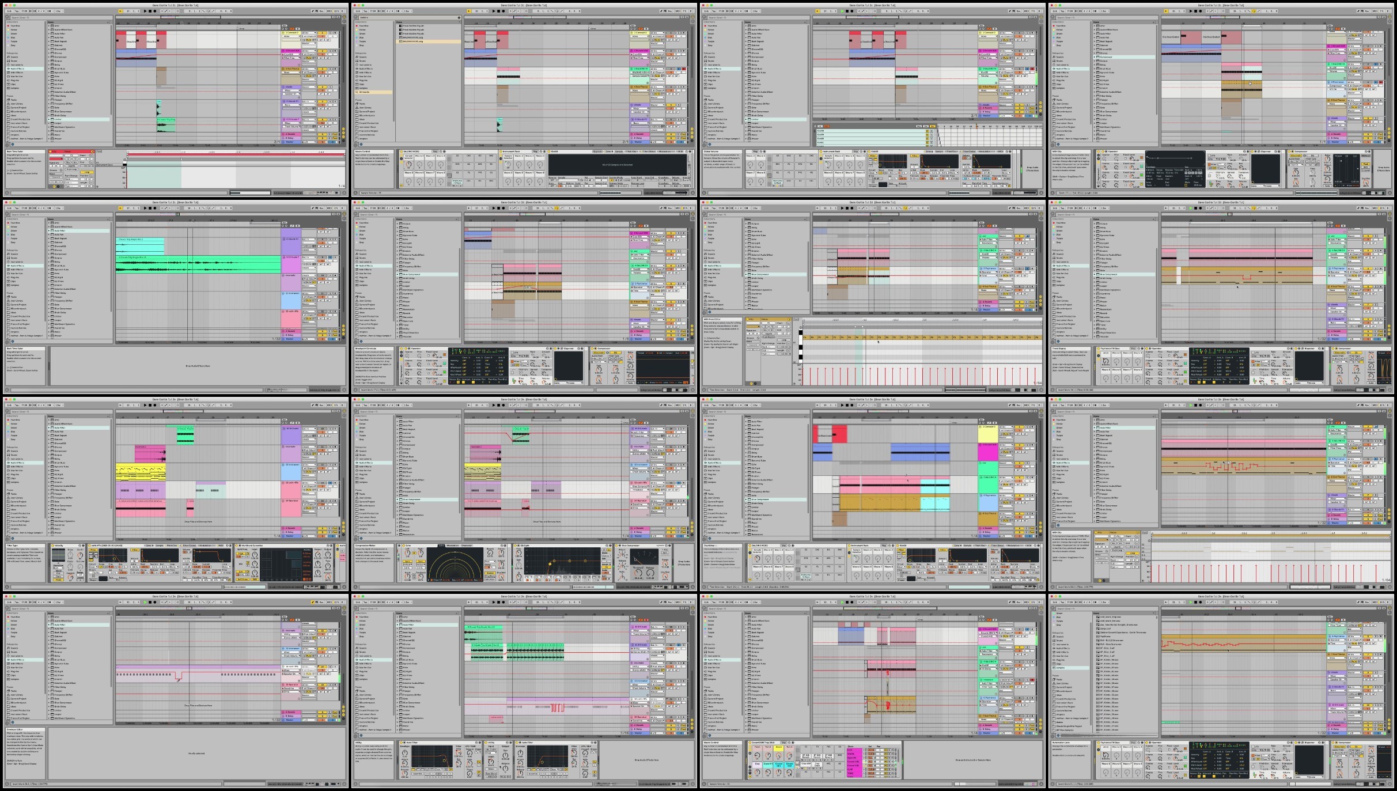Enable EQ Eight filter band 5
Viewport: 1397px width, 791px height.
pos(566,580)
